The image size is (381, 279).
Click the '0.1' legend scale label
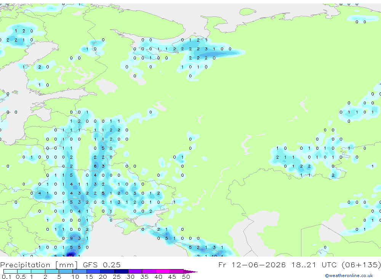tap(6, 277)
